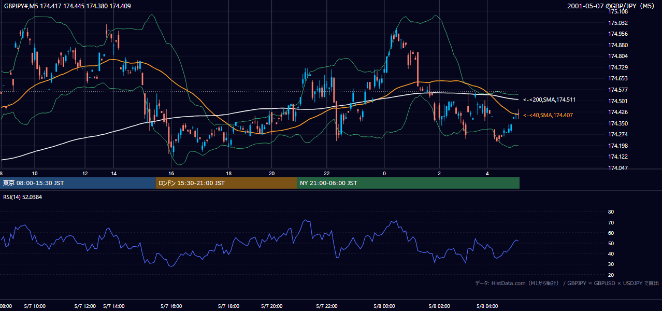This screenshot has width=662, height=311.
Task: Click hour marker 4 below candlestick chart
Action: pyautogui.click(x=487, y=173)
